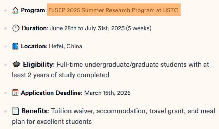Click the bold Duration label
This screenshot has height=129, width=219.
(x=34, y=28)
